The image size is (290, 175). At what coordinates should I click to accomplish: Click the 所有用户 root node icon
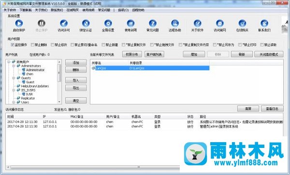14,61
